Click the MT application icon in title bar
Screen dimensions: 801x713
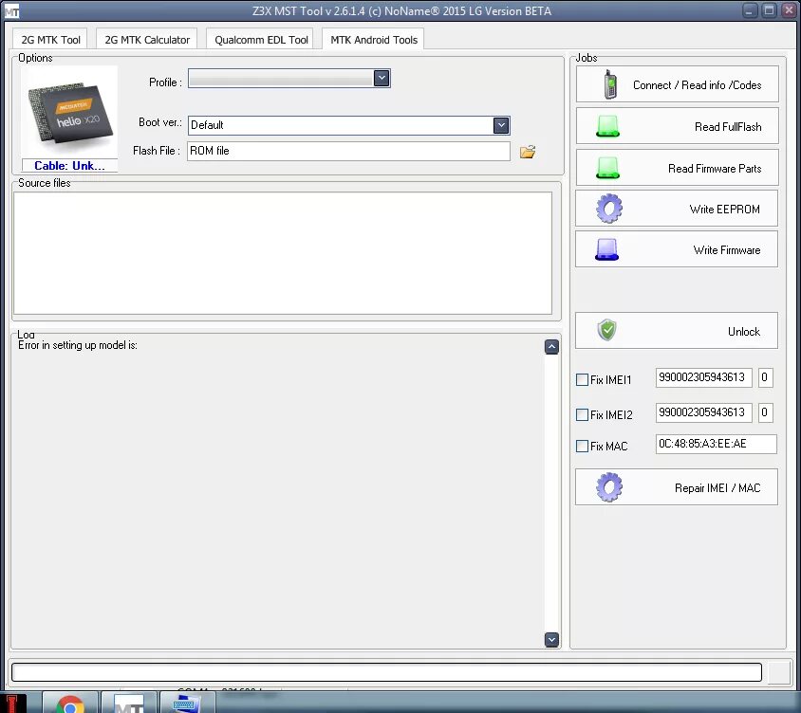(x=11, y=11)
